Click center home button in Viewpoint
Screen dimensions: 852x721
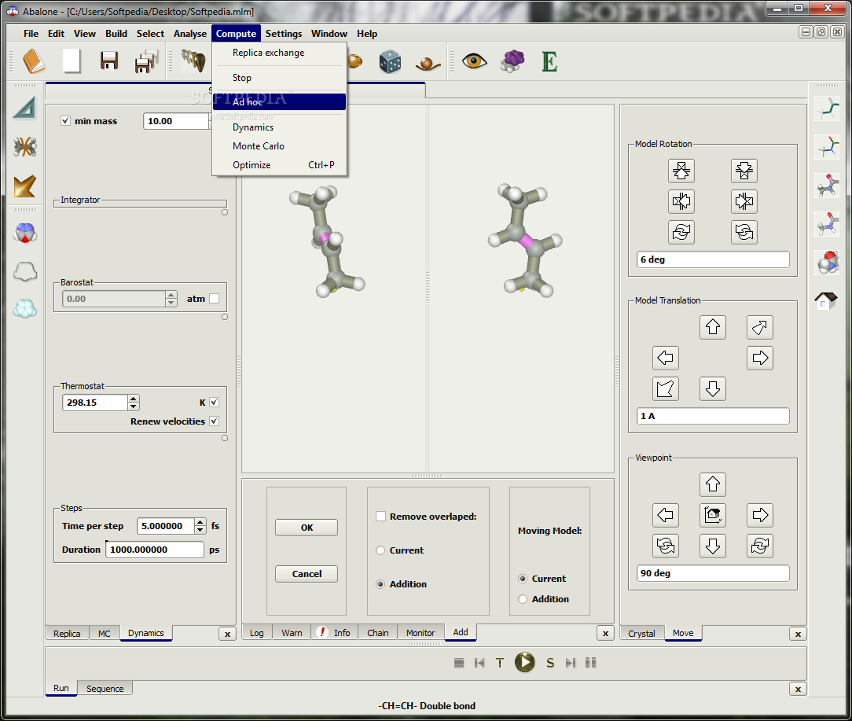point(712,514)
